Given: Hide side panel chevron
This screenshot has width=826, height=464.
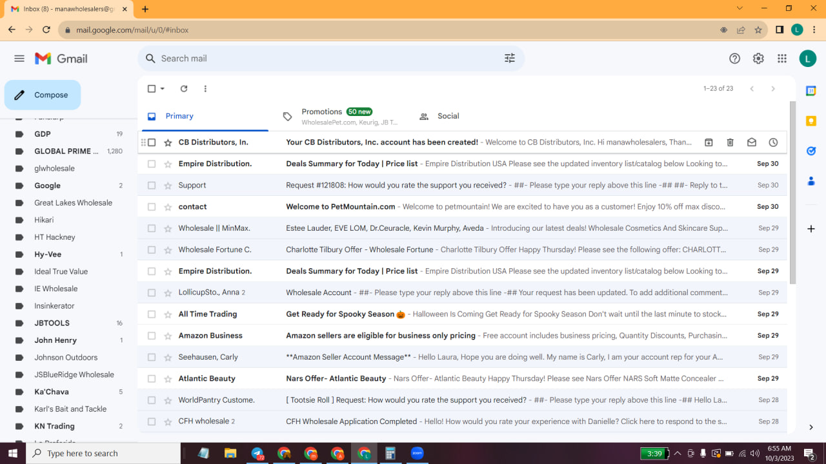Looking at the screenshot, I should [811, 427].
